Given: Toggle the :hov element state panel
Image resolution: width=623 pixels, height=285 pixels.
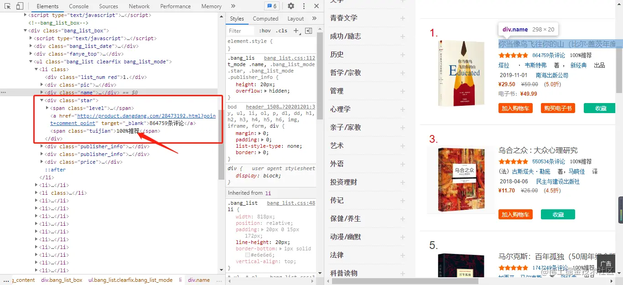Looking at the screenshot, I should 265,31.
